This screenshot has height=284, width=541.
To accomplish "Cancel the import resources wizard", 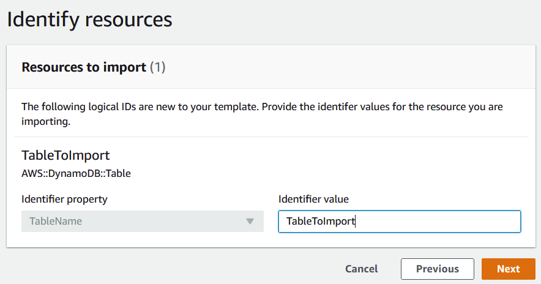I will click(x=361, y=269).
